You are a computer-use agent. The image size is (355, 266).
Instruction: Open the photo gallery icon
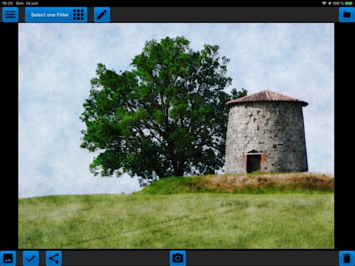8,258
